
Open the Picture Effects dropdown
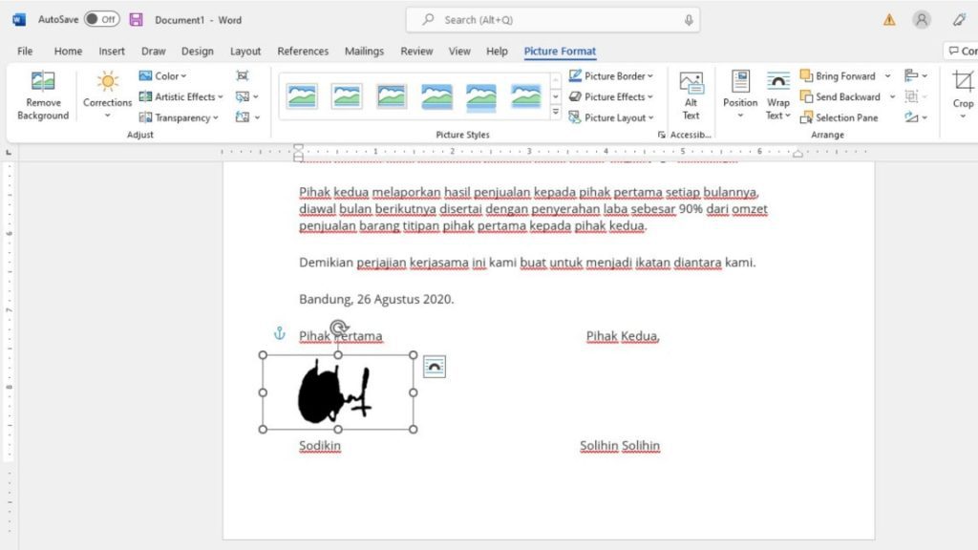(610, 96)
